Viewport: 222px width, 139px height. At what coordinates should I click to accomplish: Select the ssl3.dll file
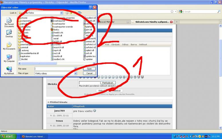click(x=87, y=53)
